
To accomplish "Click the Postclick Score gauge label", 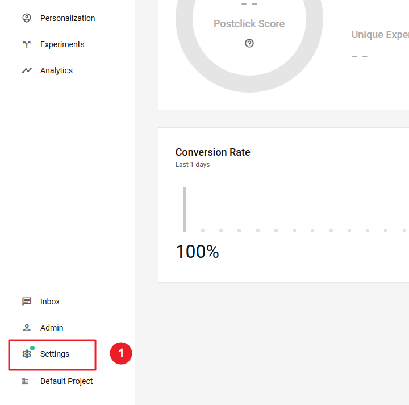I will (x=249, y=24).
